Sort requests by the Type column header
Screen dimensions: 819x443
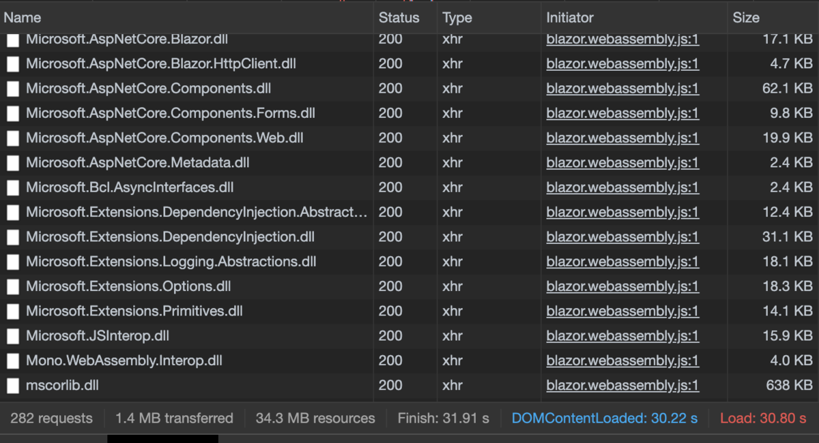click(489, 18)
